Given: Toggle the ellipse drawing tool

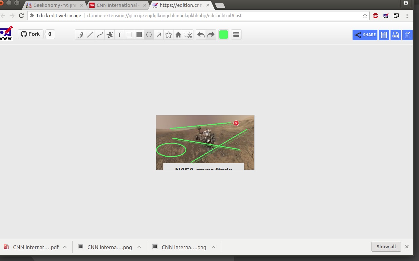Looking at the screenshot, I should click(149, 35).
